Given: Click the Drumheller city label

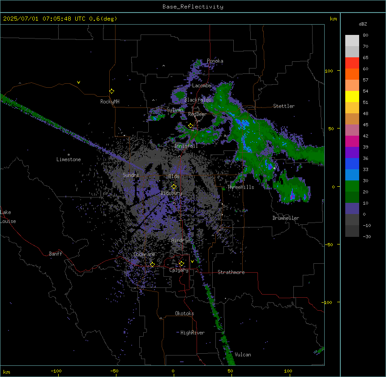Looking at the screenshot, I should pos(286,218).
